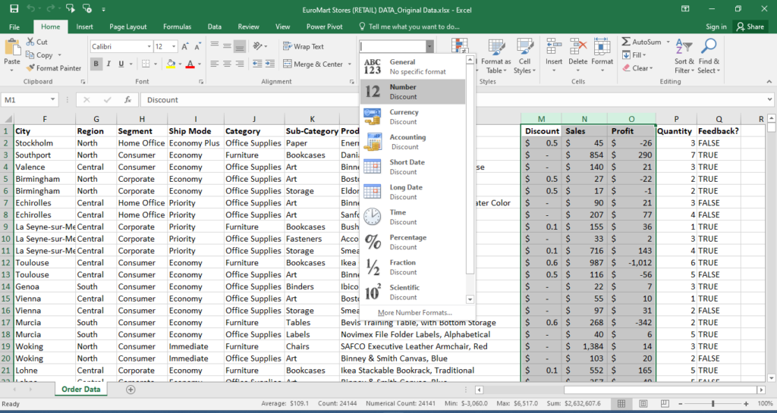Click Format as Table button
The height and width of the screenshot is (413, 777).
click(x=495, y=57)
